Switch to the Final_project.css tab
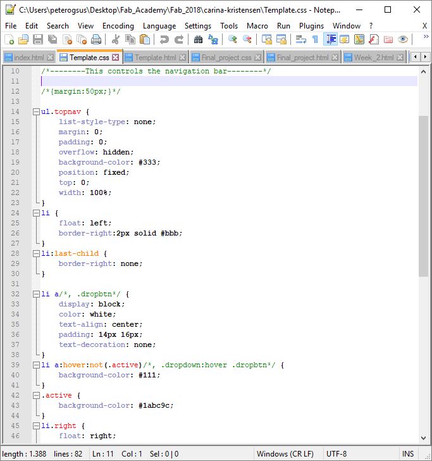Screen dimensions: 432x461 226,58
